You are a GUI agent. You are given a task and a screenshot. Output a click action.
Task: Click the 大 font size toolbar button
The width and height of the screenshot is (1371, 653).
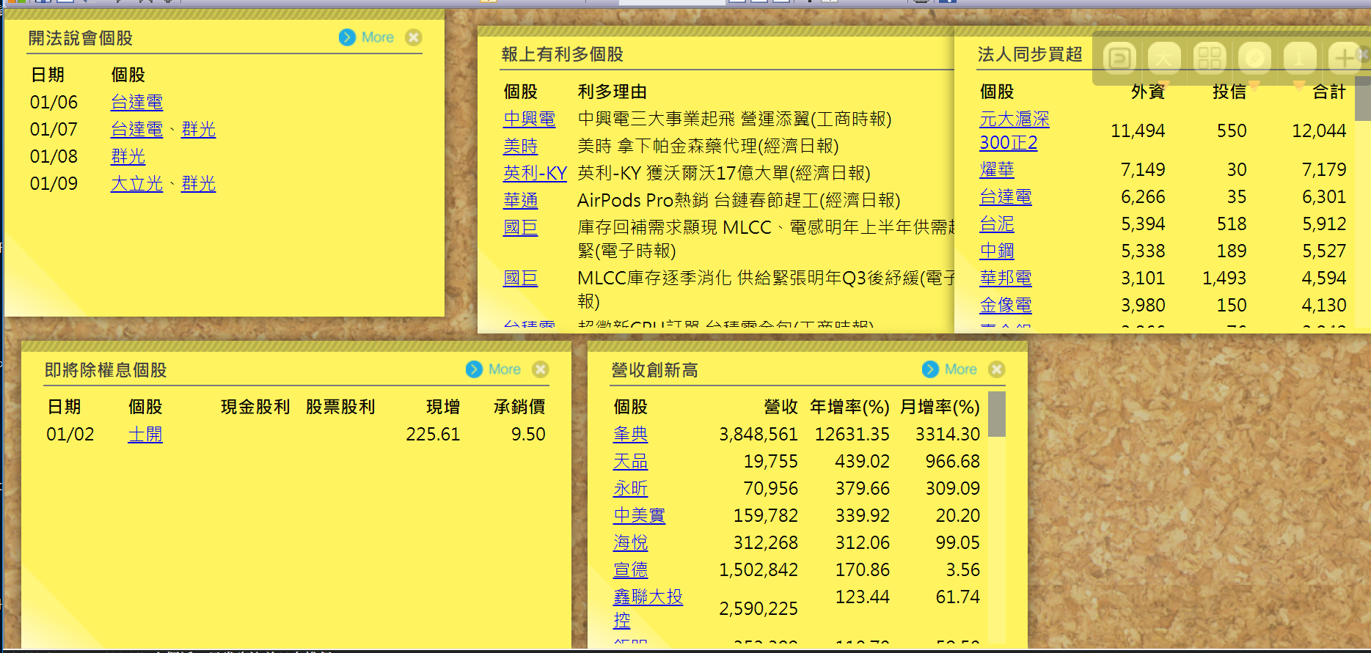[1164, 58]
